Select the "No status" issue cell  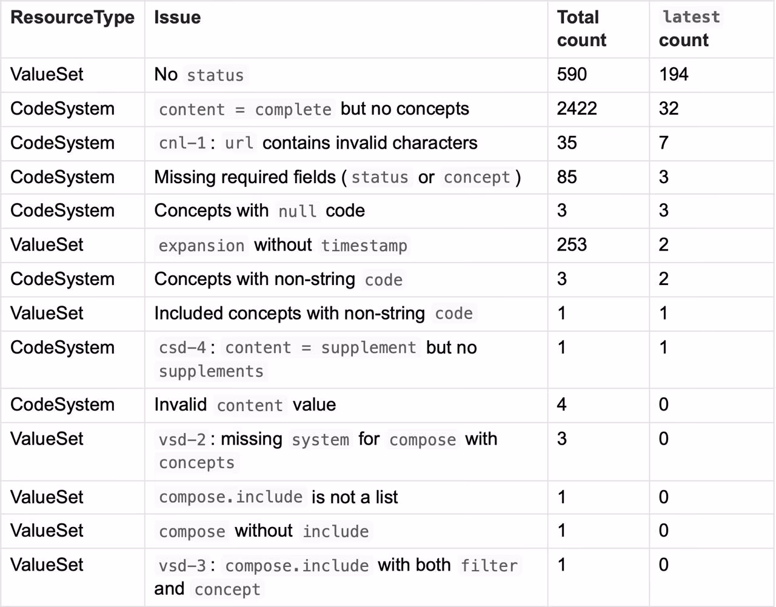(199, 75)
